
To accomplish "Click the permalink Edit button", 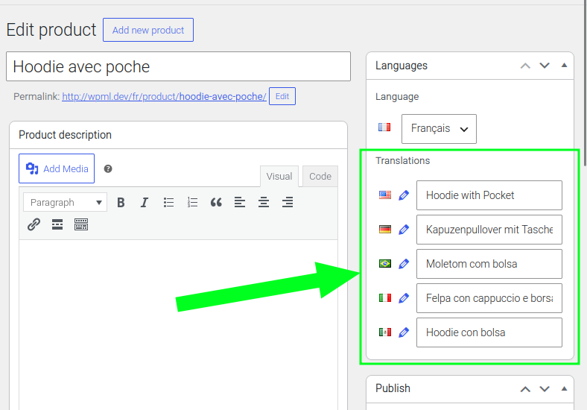I will pos(282,96).
